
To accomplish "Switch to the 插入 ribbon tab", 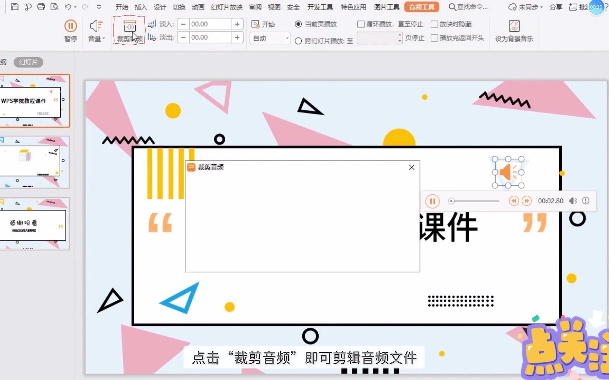I will pos(141,7).
